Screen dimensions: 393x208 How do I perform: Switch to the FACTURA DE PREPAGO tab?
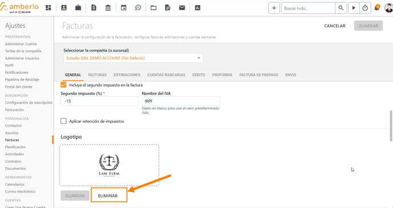[x=259, y=75]
